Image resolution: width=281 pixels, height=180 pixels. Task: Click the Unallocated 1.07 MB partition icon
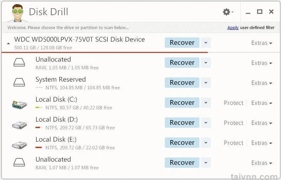click(19, 163)
